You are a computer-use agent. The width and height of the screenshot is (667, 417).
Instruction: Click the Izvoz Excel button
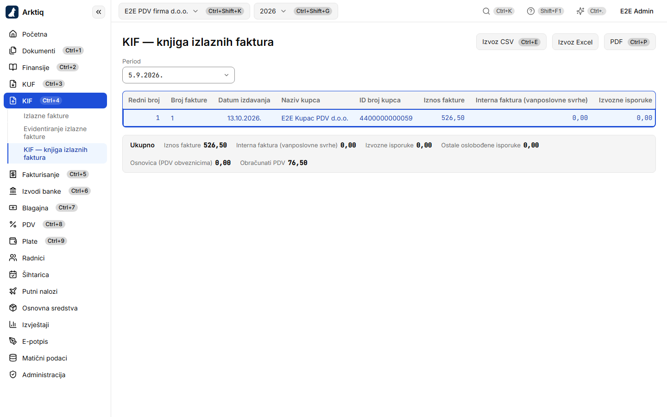click(x=575, y=42)
